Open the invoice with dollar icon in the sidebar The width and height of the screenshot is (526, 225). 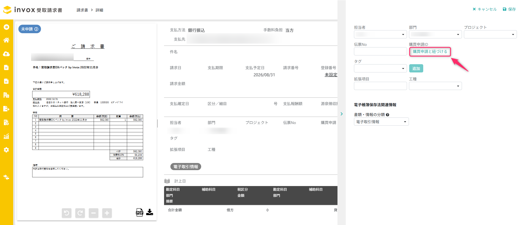click(6, 122)
